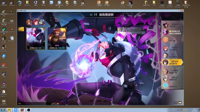200x112 pixels.
Task: Click the first banned hero portrait
Action: (29, 22)
